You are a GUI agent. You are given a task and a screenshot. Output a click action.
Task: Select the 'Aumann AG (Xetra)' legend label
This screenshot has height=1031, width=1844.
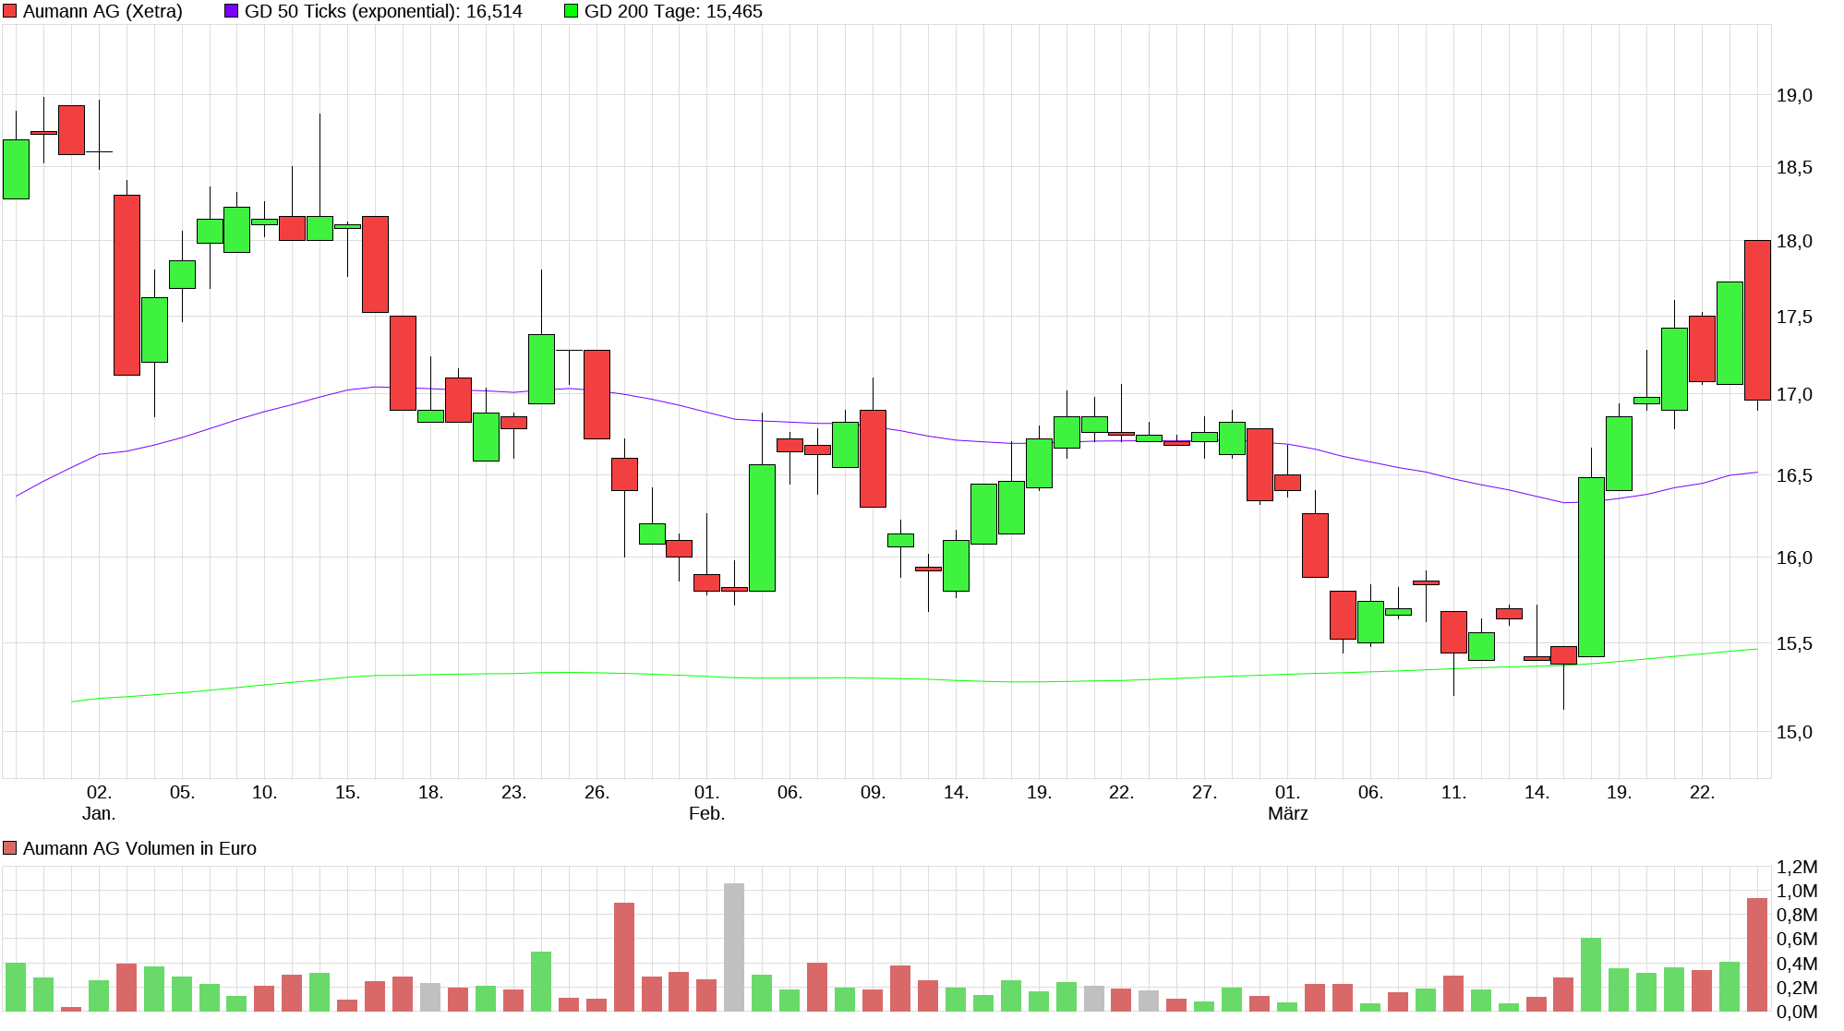point(102,11)
